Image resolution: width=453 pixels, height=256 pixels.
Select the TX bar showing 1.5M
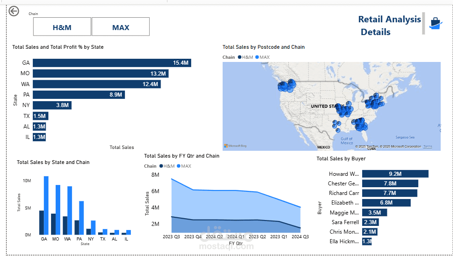click(x=41, y=116)
